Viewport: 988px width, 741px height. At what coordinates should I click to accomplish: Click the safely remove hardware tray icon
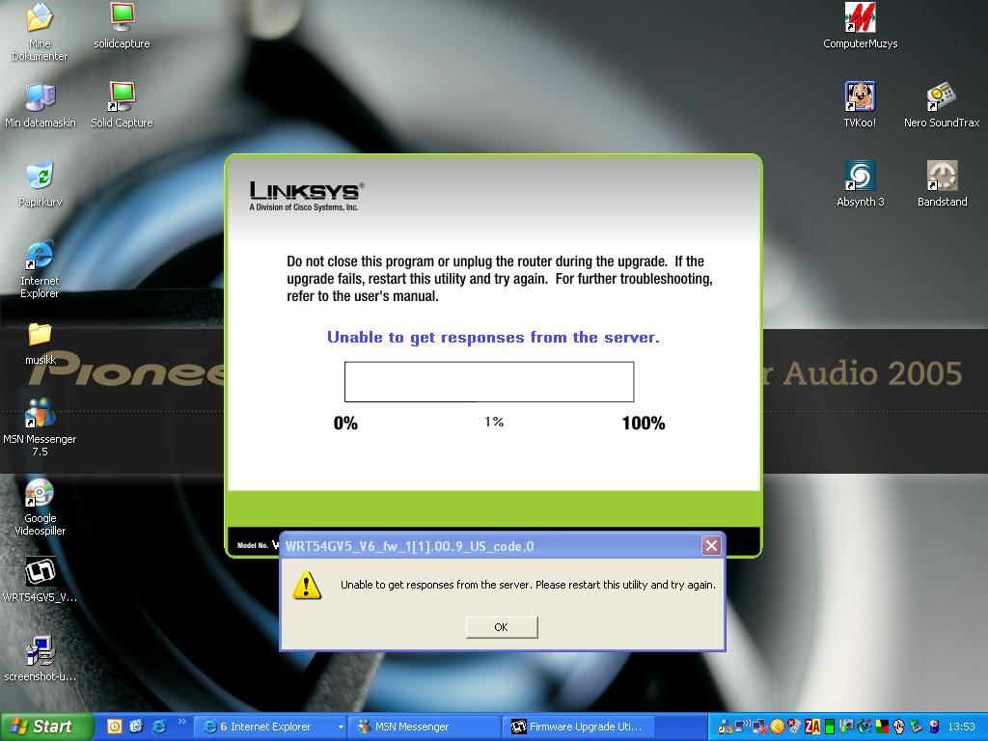tap(917, 727)
